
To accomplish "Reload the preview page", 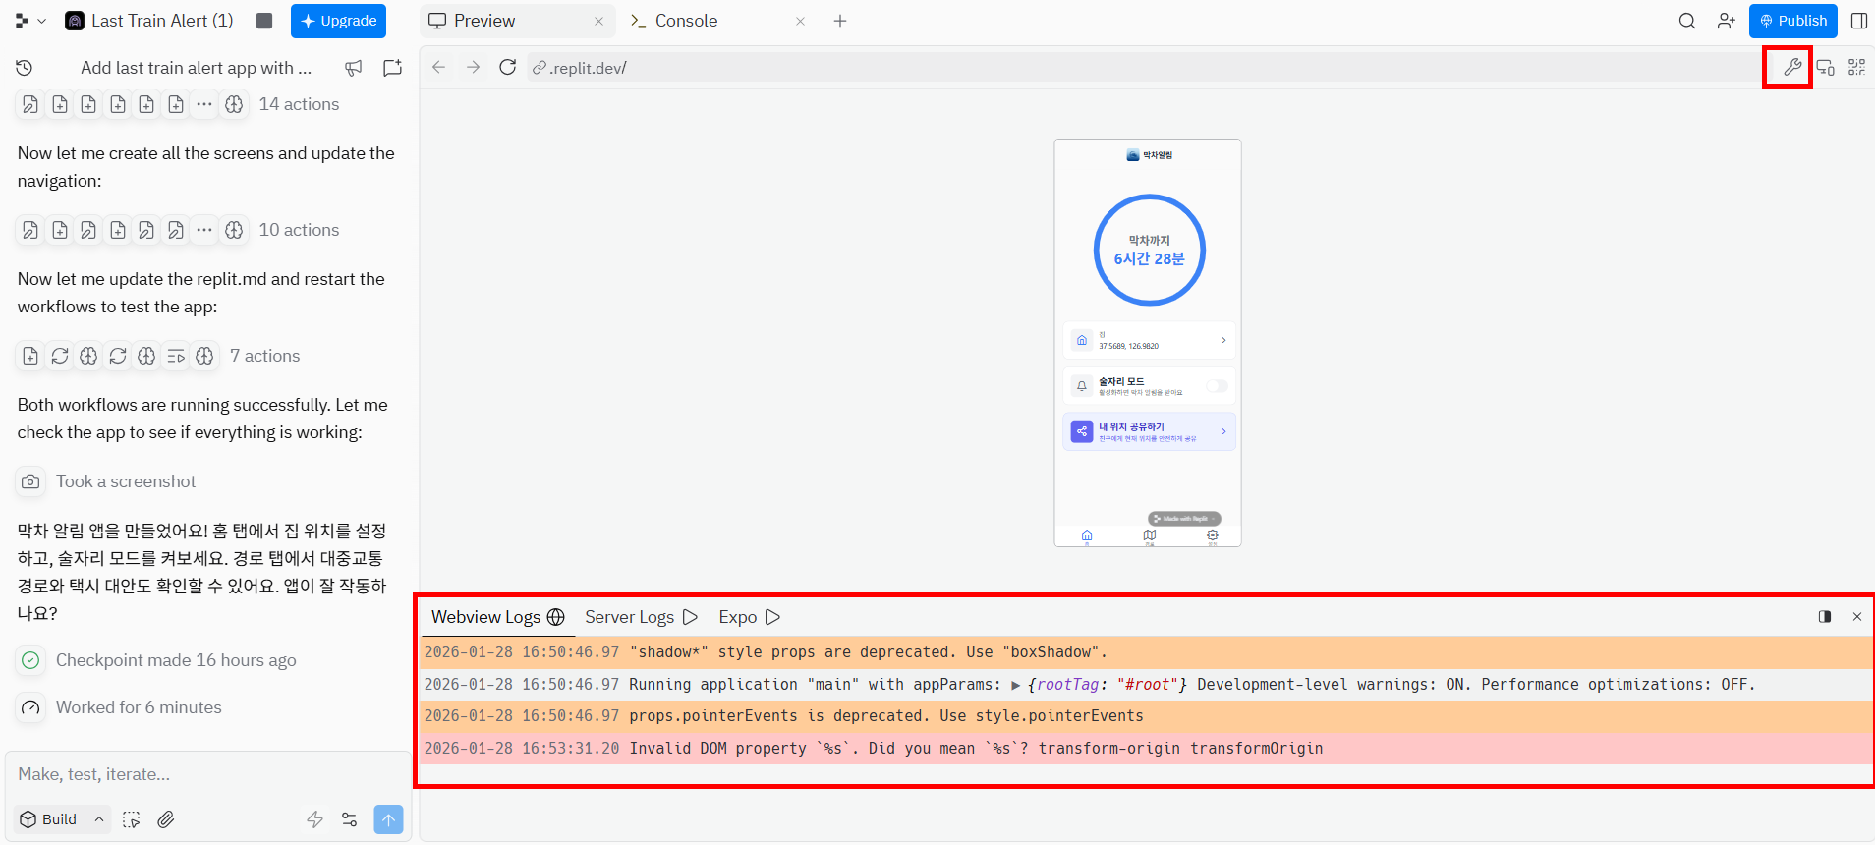I will 508,67.
